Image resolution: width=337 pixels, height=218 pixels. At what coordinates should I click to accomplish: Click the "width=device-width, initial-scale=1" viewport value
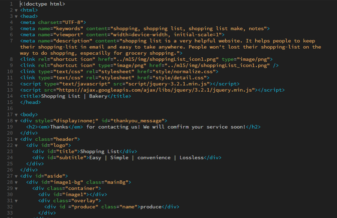pos(168,35)
